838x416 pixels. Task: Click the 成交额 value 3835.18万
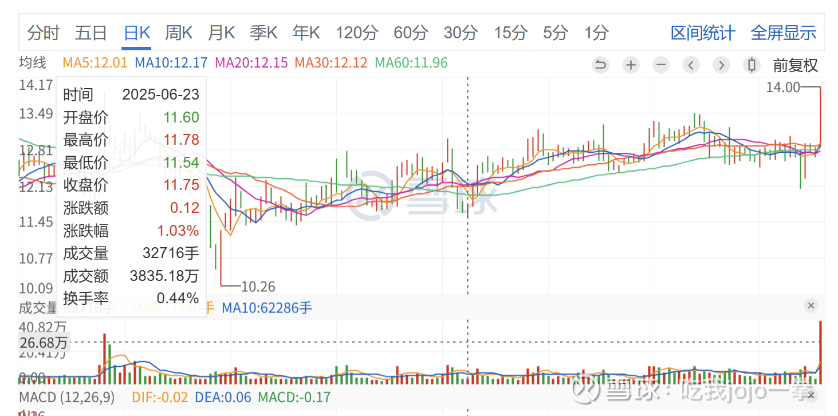[164, 276]
